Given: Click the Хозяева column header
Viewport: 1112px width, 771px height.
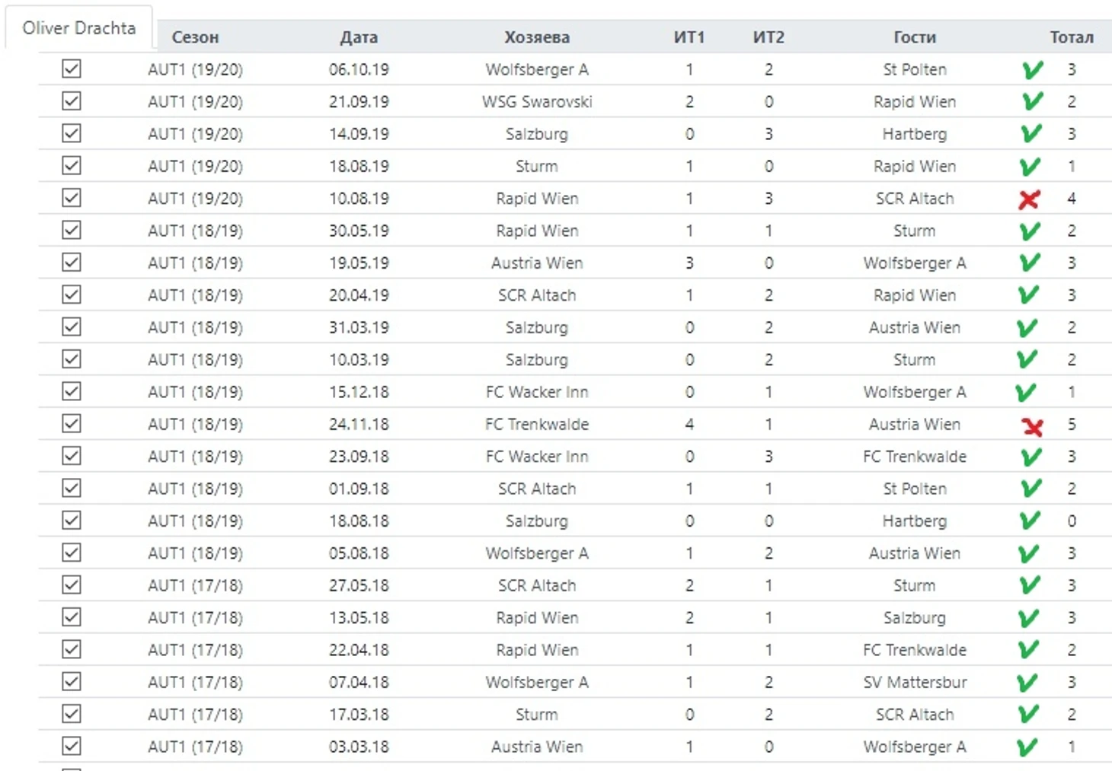Looking at the screenshot, I should pyautogui.click(x=536, y=37).
